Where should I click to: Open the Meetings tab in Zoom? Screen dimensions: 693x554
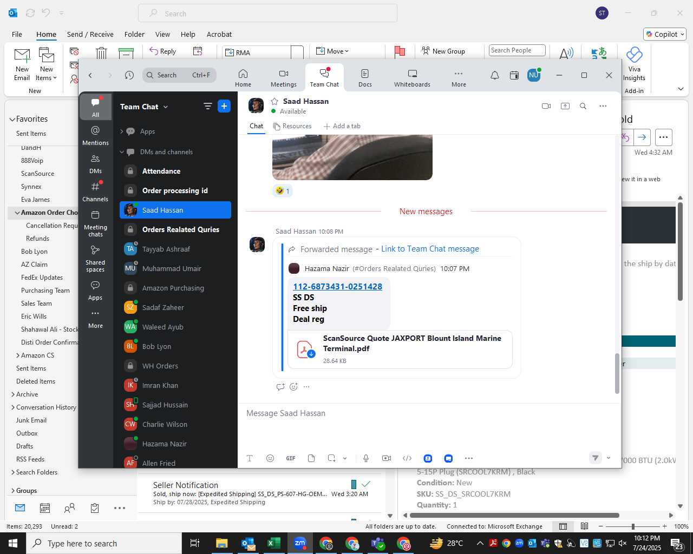coord(284,77)
